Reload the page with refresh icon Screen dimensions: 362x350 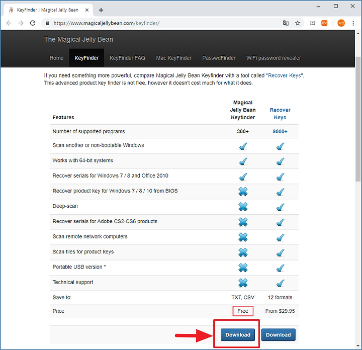pos(33,23)
